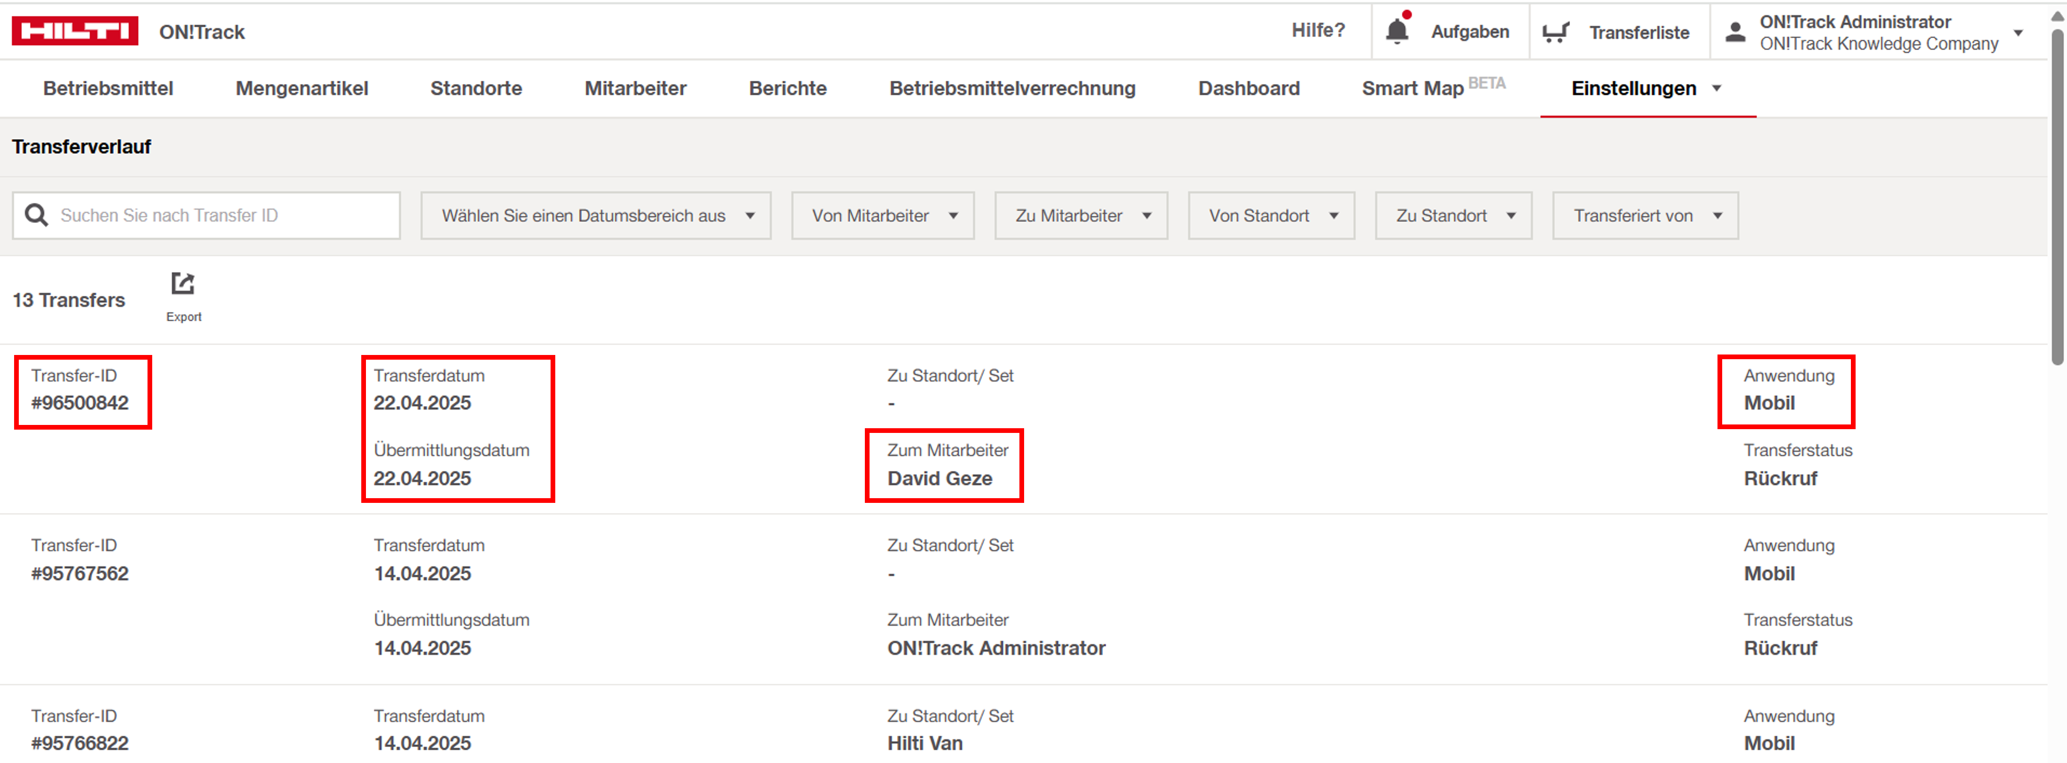The width and height of the screenshot is (2067, 763).
Task: Click the Export icon
Action: pyautogui.click(x=183, y=284)
